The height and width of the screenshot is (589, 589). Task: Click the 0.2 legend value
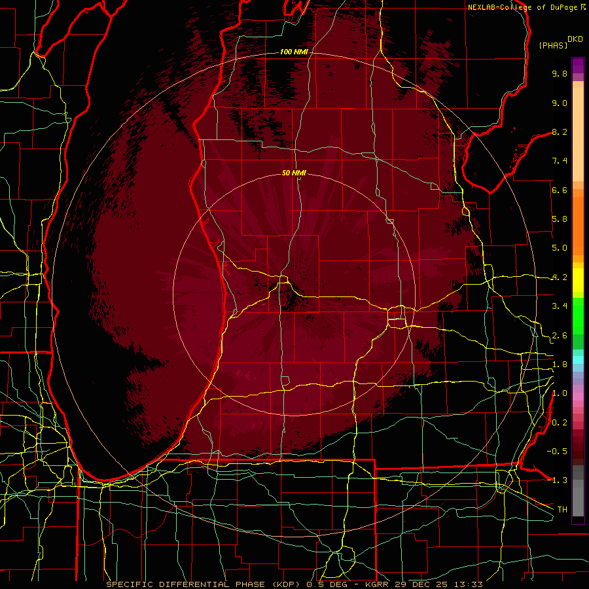(x=560, y=423)
